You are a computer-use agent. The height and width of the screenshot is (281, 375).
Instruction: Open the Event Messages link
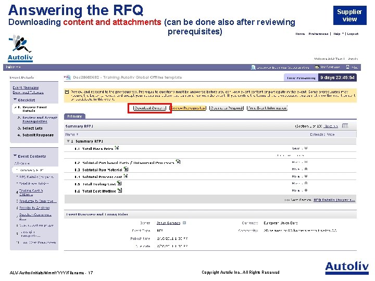[26, 88]
